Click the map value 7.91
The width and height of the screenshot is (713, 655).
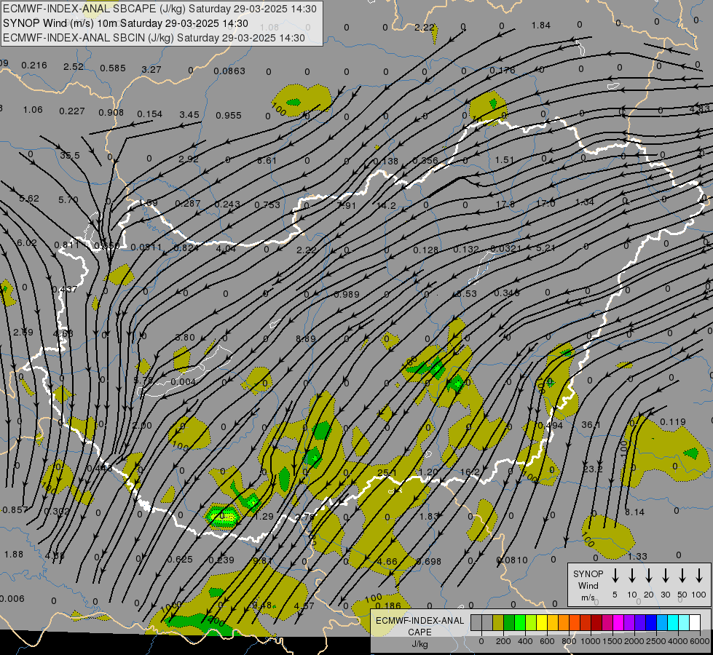tap(347, 205)
